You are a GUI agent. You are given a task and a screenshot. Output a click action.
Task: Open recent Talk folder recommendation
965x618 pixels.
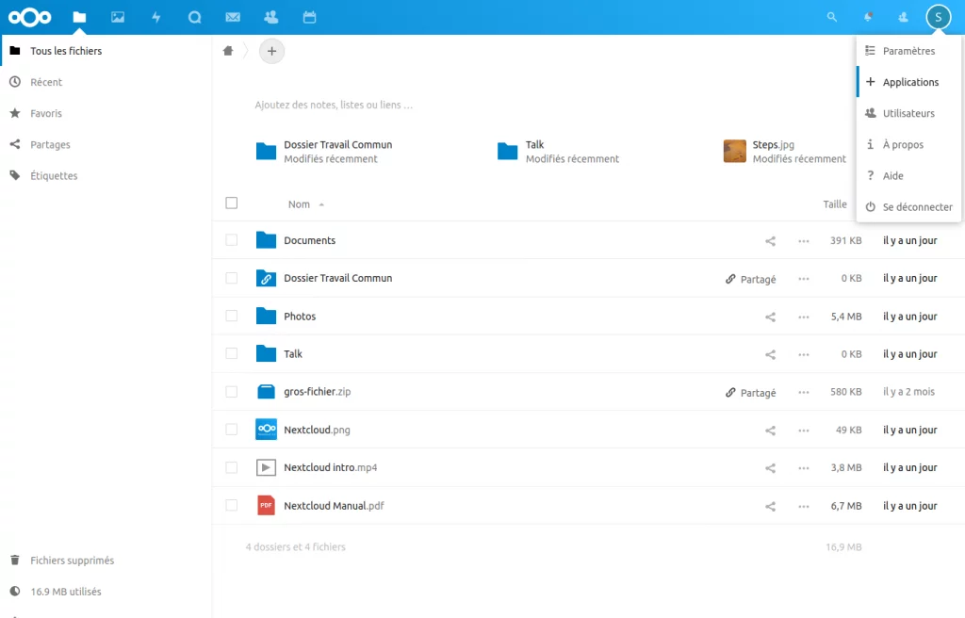[558, 152]
